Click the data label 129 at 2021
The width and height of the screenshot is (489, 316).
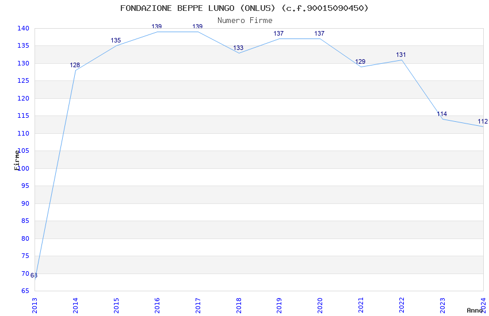[360, 61]
